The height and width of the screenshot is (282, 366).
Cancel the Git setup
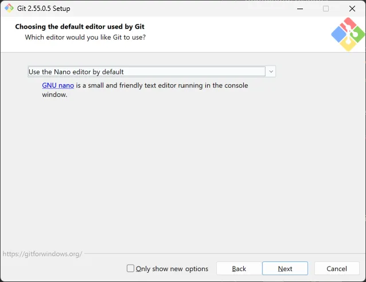(x=337, y=268)
